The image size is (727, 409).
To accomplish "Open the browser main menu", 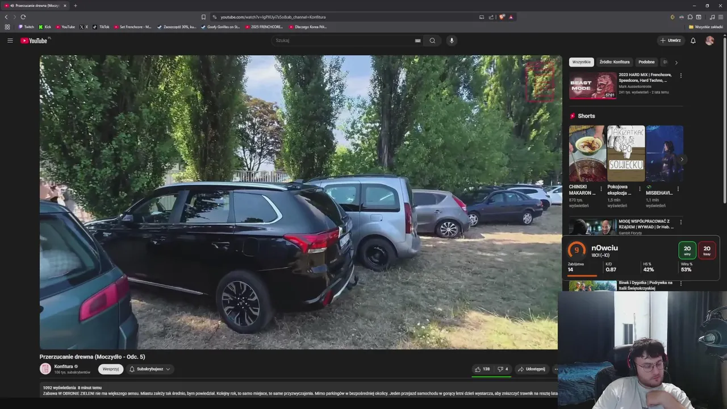I will (720, 17).
